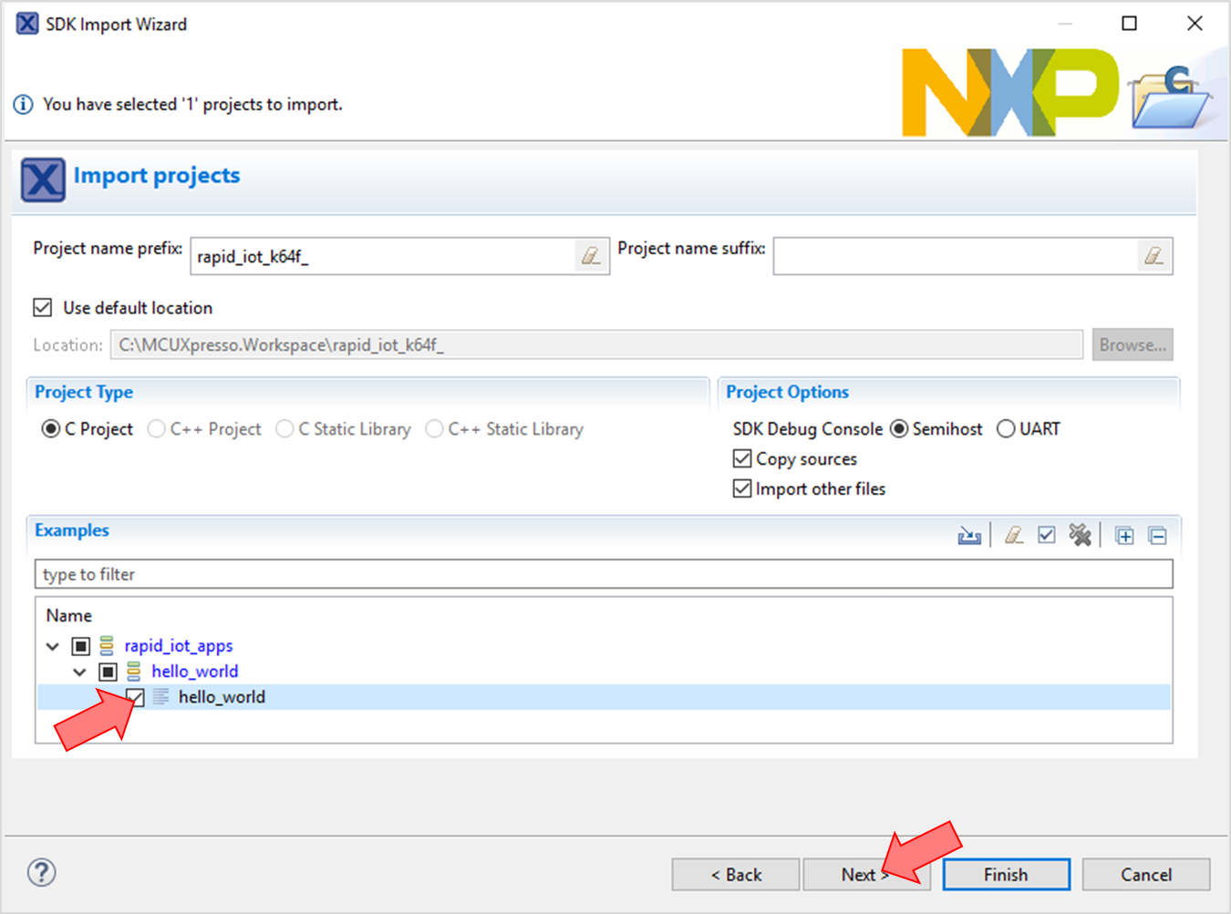Go to previous page with Back button
Screen dimensions: 1231x914
[x=735, y=875]
